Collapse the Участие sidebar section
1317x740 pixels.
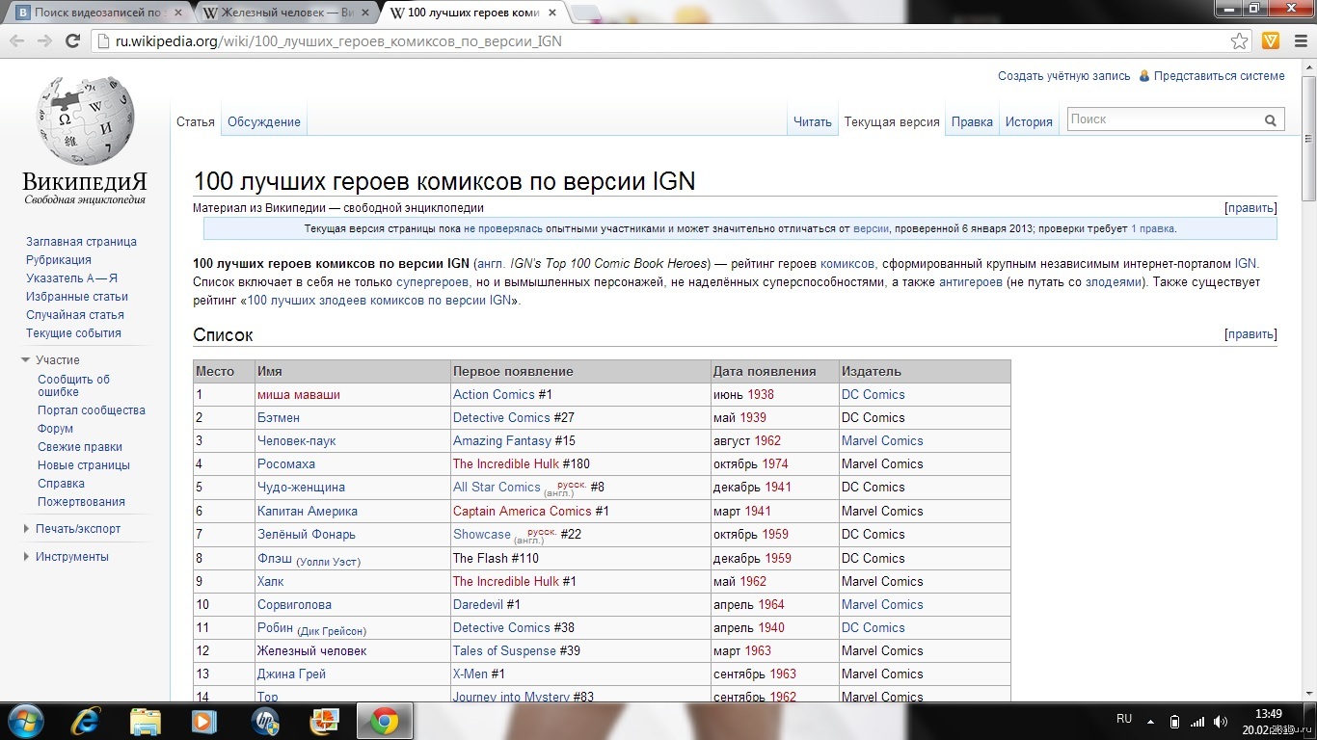coord(26,360)
